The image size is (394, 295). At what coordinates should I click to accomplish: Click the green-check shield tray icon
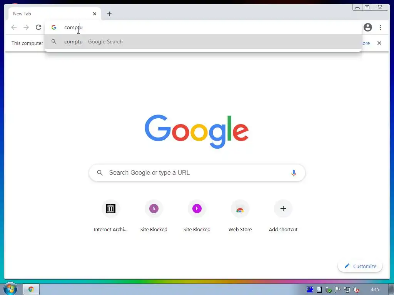point(328,290)
